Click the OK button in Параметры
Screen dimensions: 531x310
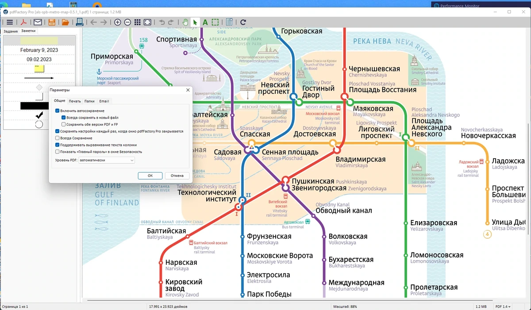pyautogui.click(x=150, y=176)
